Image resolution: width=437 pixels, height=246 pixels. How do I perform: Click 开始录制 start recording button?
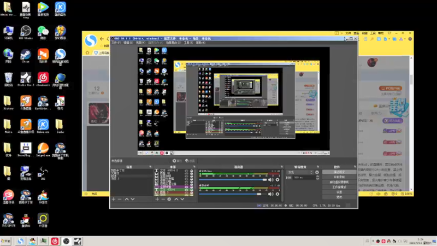(x=339, y=177)
